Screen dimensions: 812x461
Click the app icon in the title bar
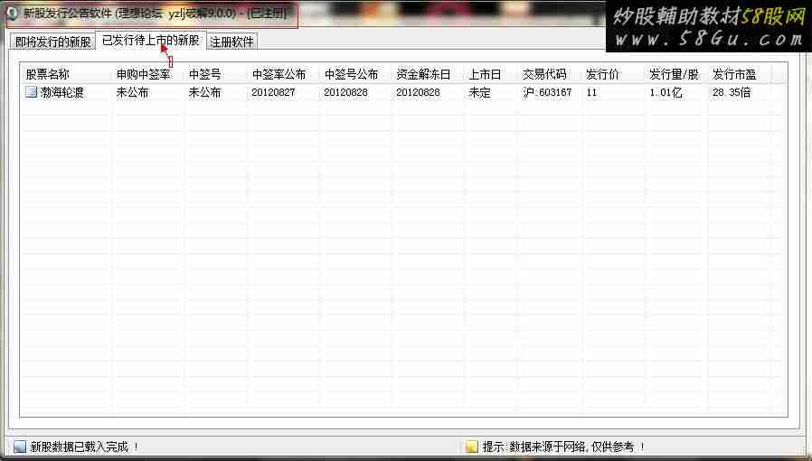point(13,13)
